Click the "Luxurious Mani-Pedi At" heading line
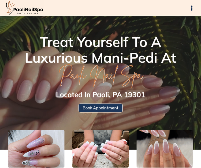This screenshot has width=201, height=168. tap(101, 58)
